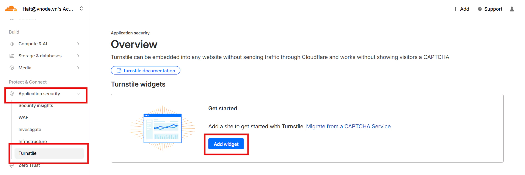Expand the Compute & AI section
Screen dimensions: 525x175
78,44
